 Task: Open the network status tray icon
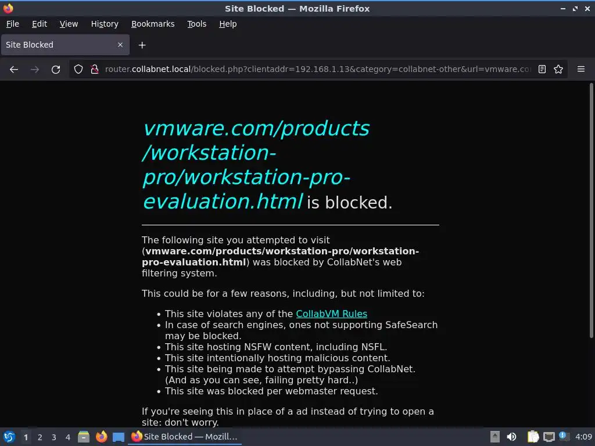[x=549, y=437]
